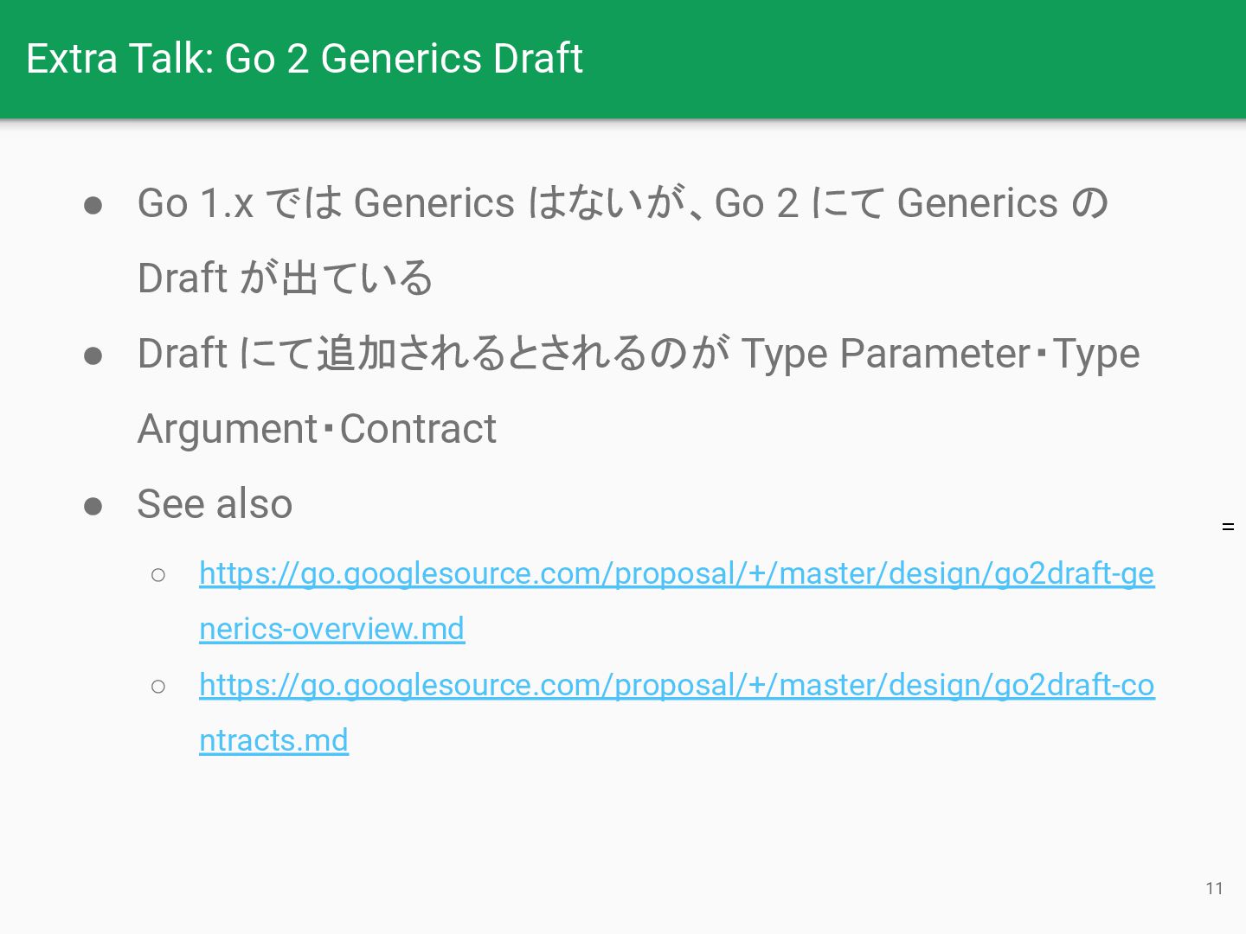Image resolution: width=1246 pixels, height=934 pixels.
Task: Click the bullet dot beside "Draft にて追加"
Action: pyautogui.click(x=93, y=355)
